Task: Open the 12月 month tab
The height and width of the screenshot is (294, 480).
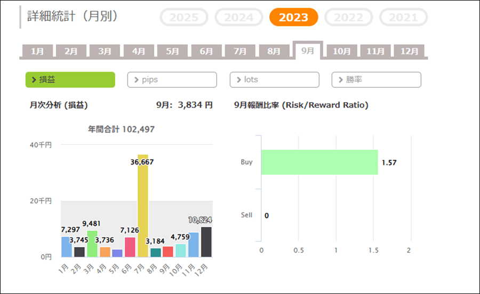Action: tap(409, 52)
